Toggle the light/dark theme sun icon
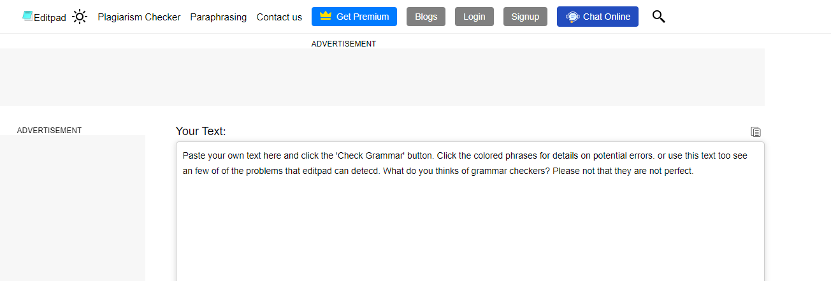Viewport: 831px width, 281px height. pyautogui.click(x=80, y=17)
